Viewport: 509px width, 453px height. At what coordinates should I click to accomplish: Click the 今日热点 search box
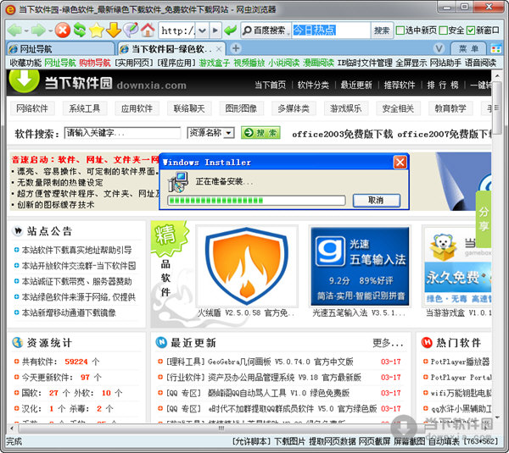pyautogui.click(x=331, y=30)
